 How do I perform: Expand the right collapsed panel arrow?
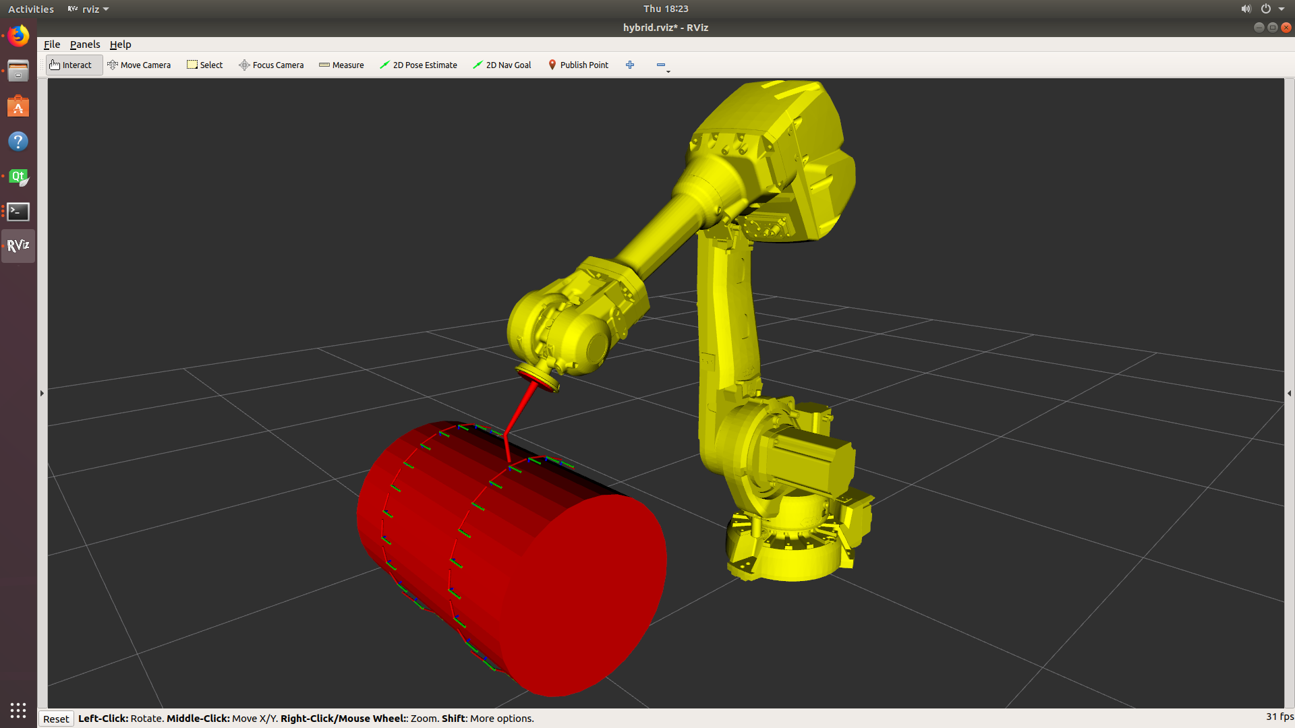tap(1289, 393)
